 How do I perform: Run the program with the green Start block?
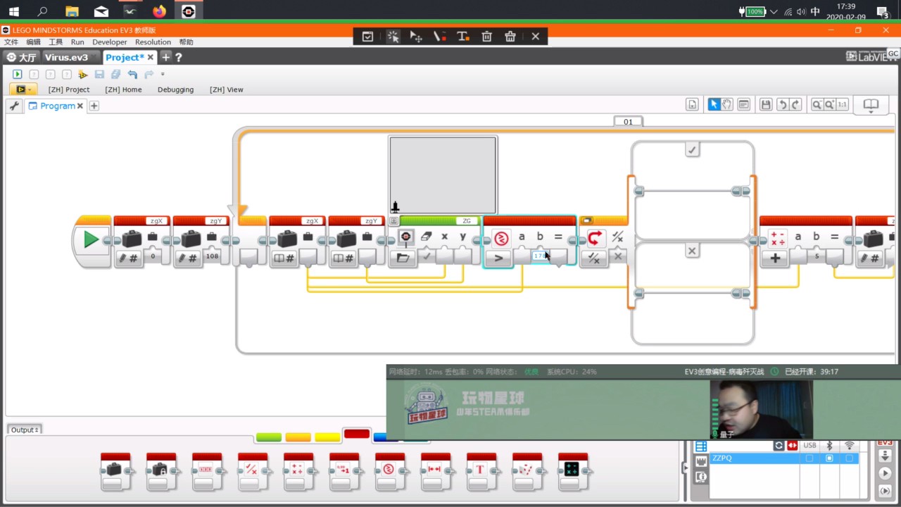click(x=92, y=239)
